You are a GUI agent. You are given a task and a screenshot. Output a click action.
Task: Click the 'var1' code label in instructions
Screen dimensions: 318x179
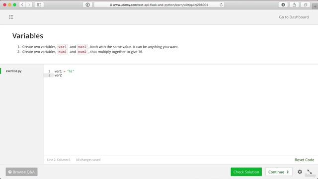pos(63,47)
